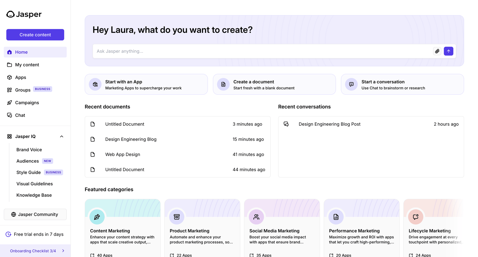Click the Ask Jasper anything input field
Image resolution: width=478 pixels, height=257 pixels.
pyautogui.click(x=262, y=51)
